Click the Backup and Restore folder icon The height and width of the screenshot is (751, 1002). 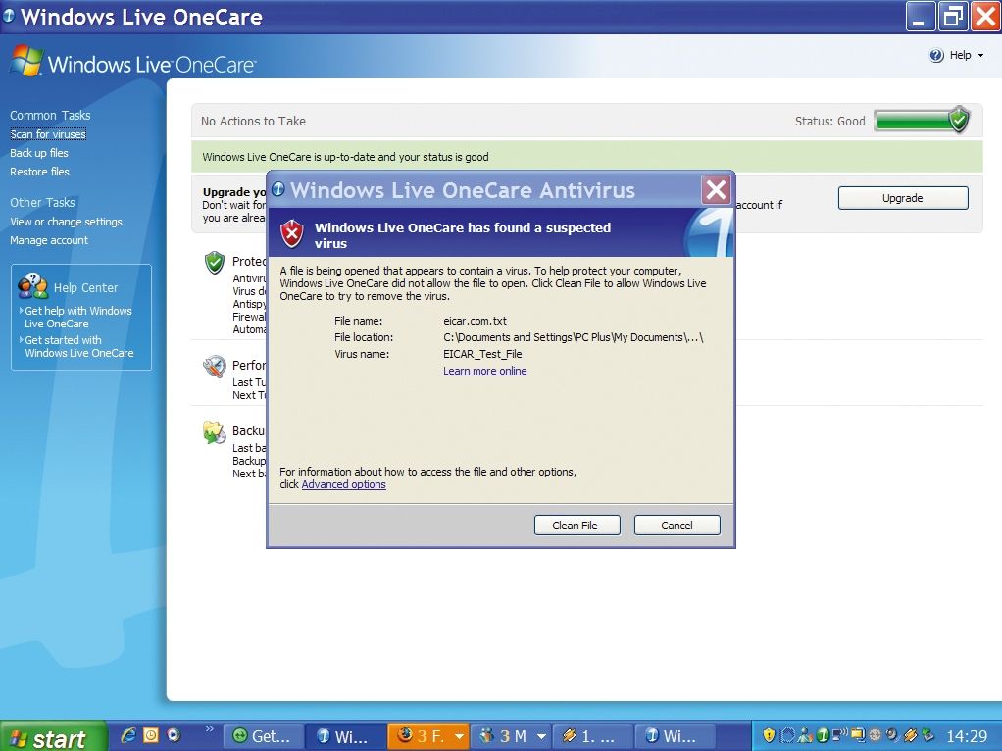tap(217, 431)
